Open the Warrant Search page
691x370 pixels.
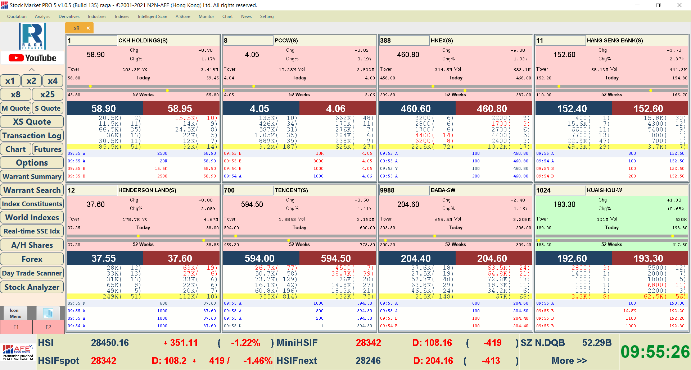[32, 190]
